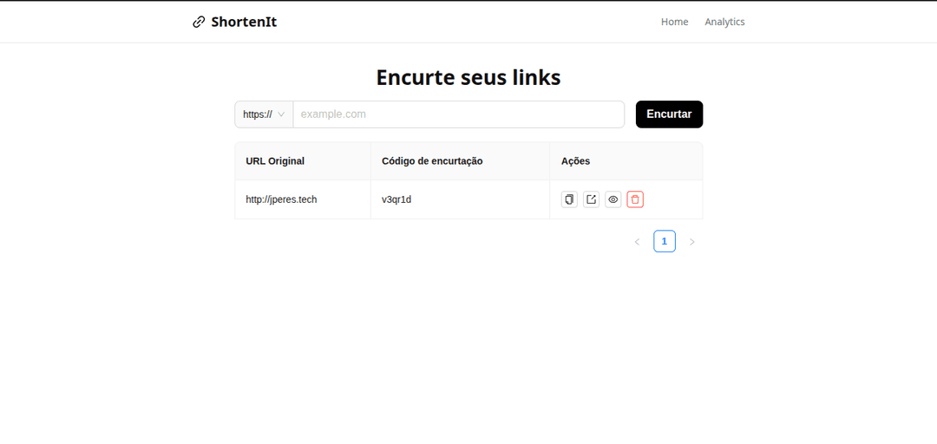This screenshot has width=937, height=444.
Task: Expand the https:// protocol dropdown
Action: click(264, 114)
